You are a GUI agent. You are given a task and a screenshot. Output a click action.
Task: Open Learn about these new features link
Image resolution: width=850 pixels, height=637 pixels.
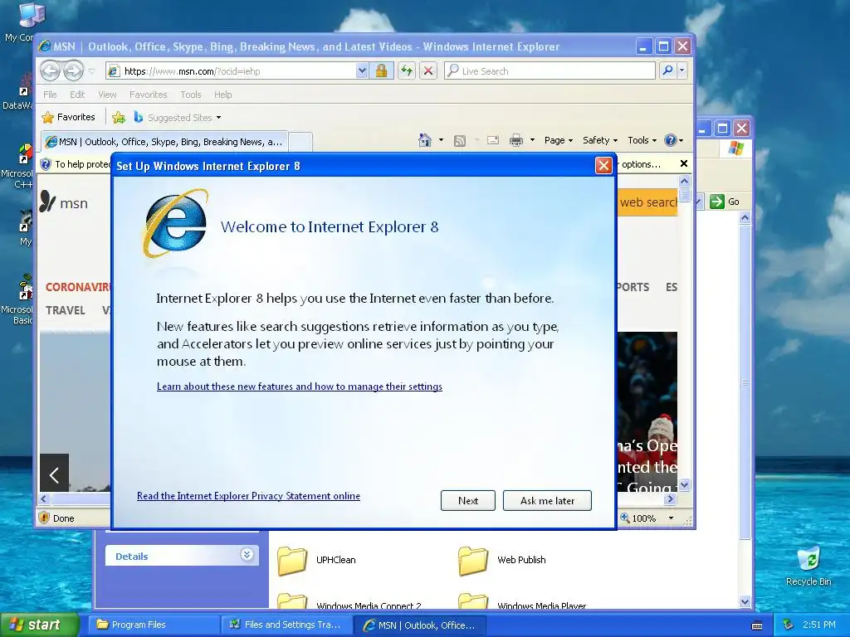[x=299, y=387]
